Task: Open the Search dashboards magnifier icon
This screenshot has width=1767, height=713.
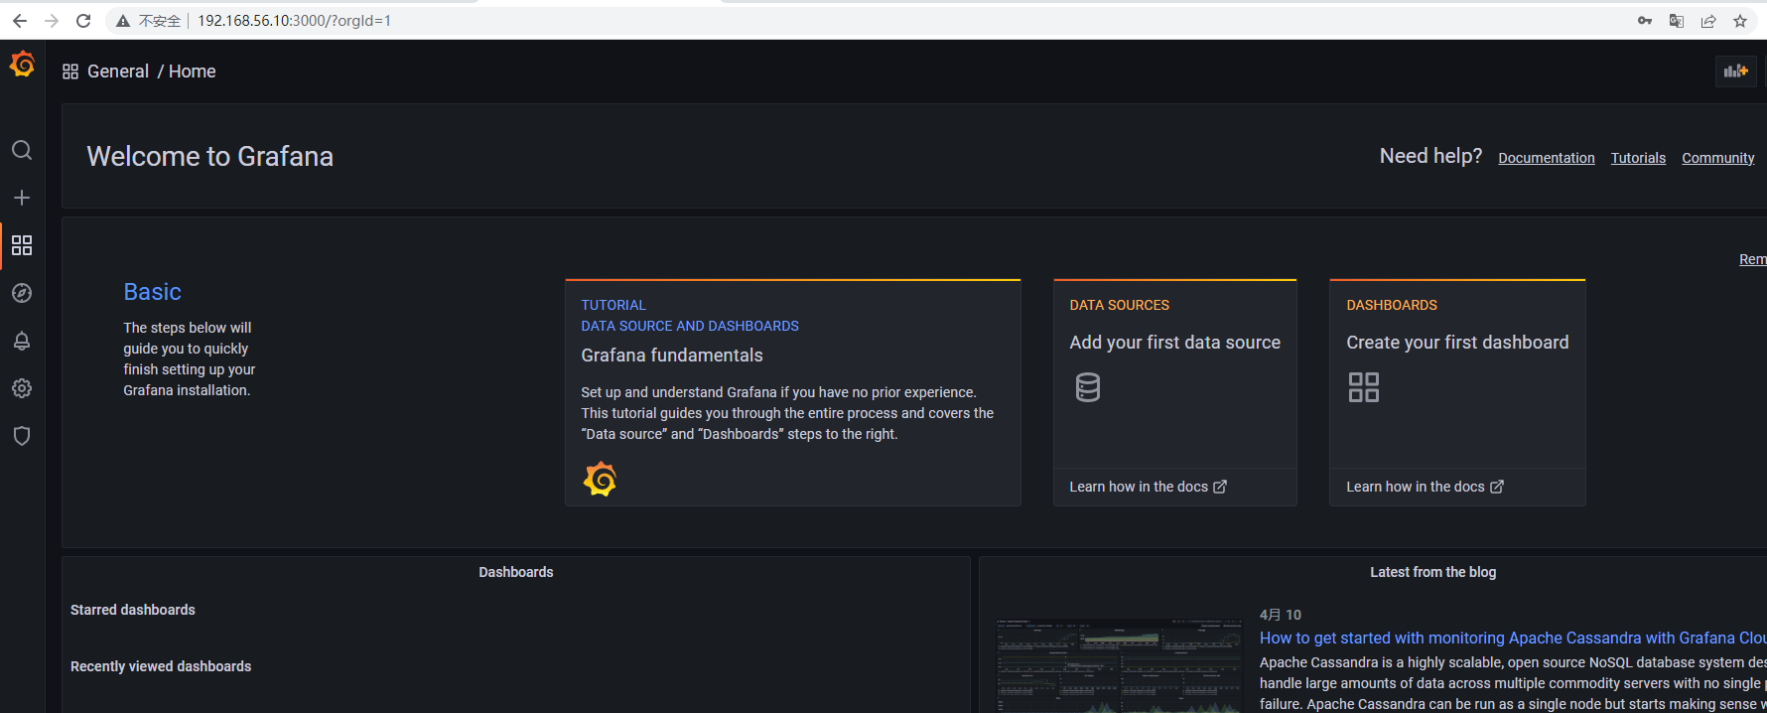Action: tap(22, 150)
